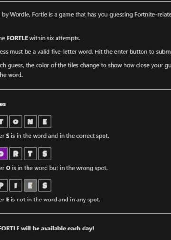Select the O tile in the first example row
171x240 pixels.
coord(16,121)
